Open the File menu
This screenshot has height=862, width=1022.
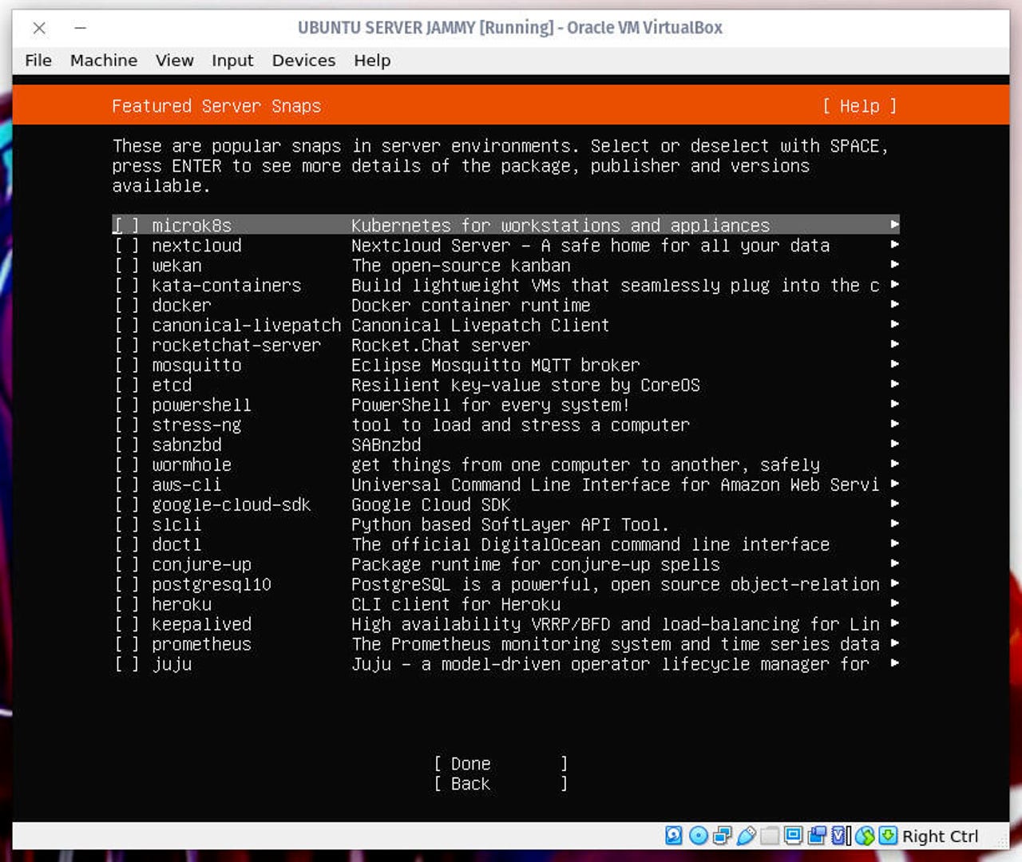tap(38, 61)
